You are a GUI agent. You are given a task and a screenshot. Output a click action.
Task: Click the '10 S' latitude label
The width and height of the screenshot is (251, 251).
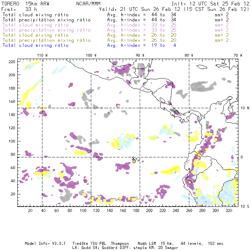coord(245,207)
